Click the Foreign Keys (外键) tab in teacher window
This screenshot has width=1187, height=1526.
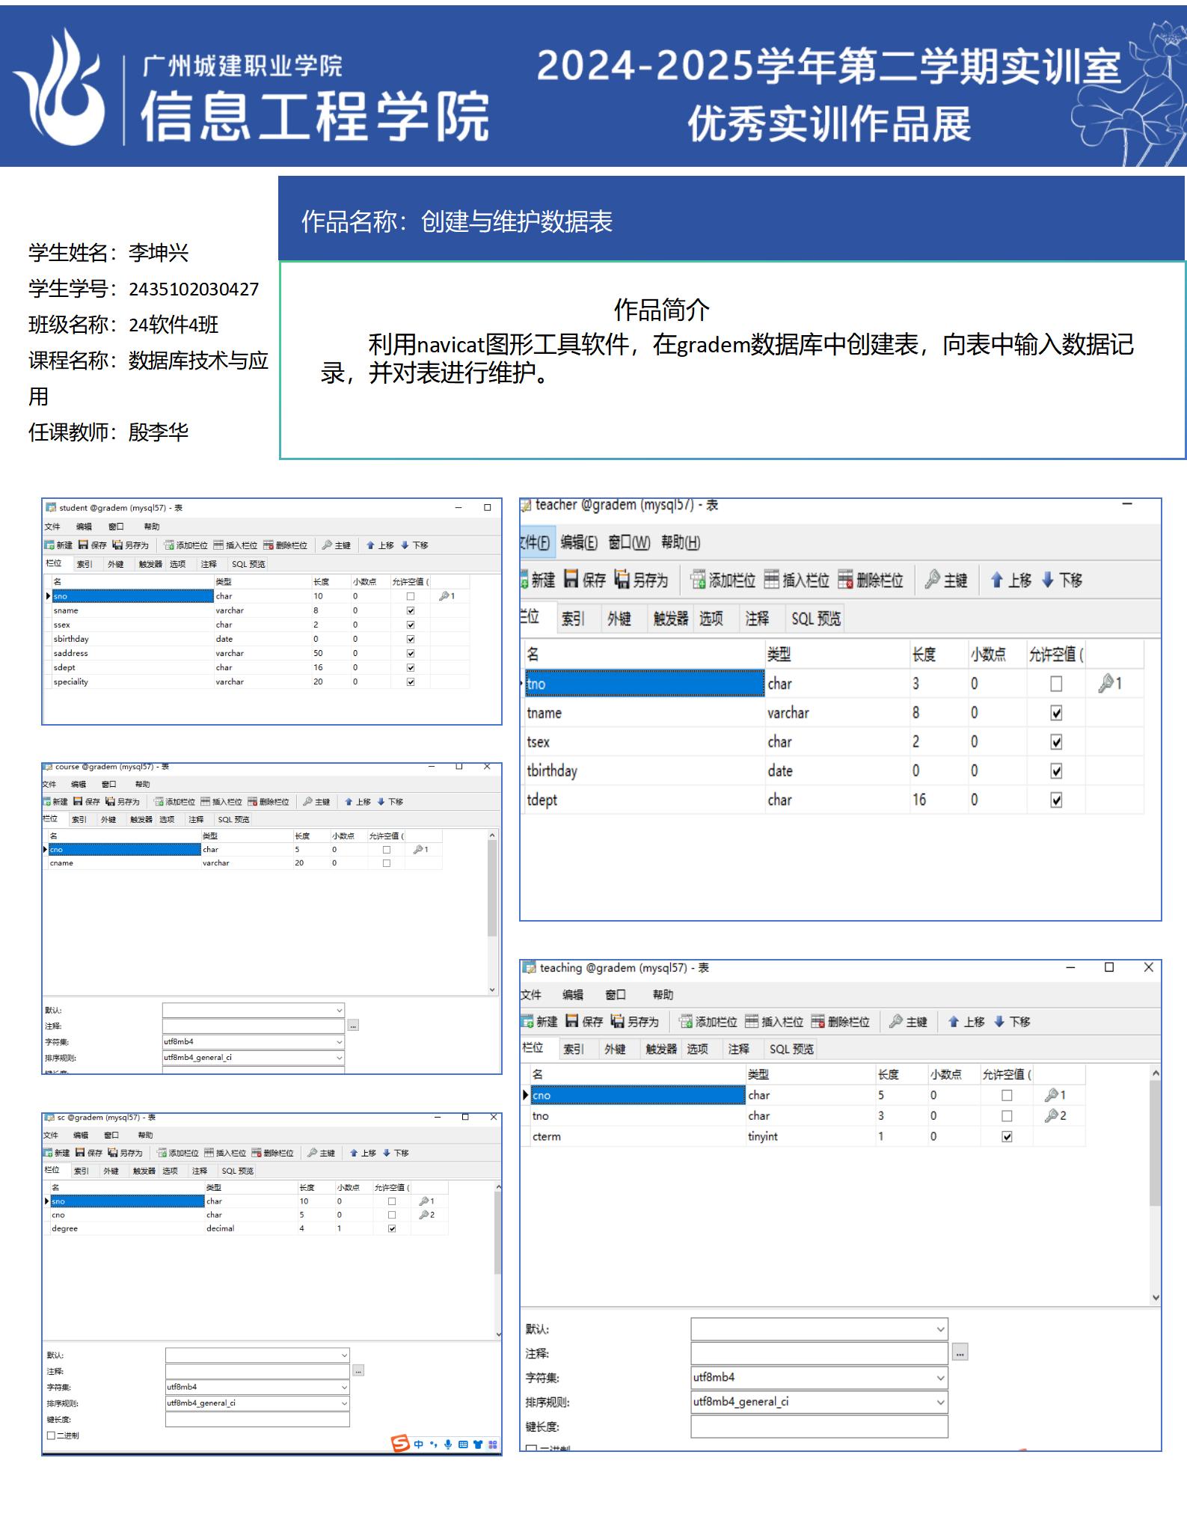click(619, 619)
